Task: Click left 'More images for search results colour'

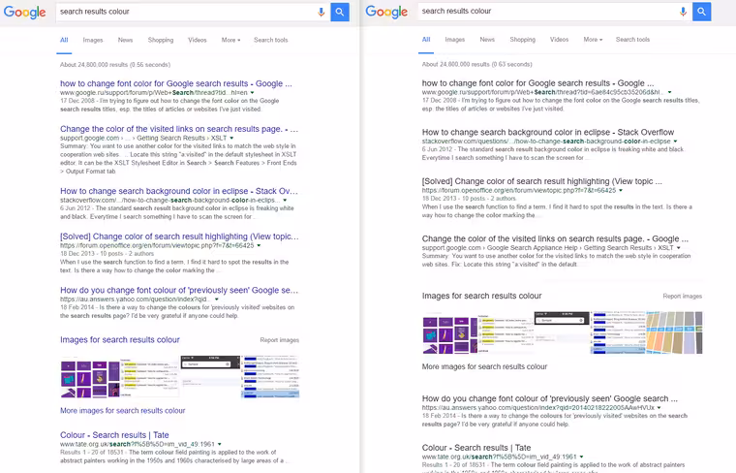Action: tap(123, 411)
